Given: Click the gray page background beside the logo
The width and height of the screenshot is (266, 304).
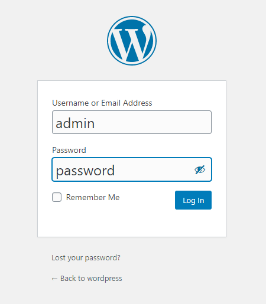Looking at the screenshot, I should coord(197,41).
